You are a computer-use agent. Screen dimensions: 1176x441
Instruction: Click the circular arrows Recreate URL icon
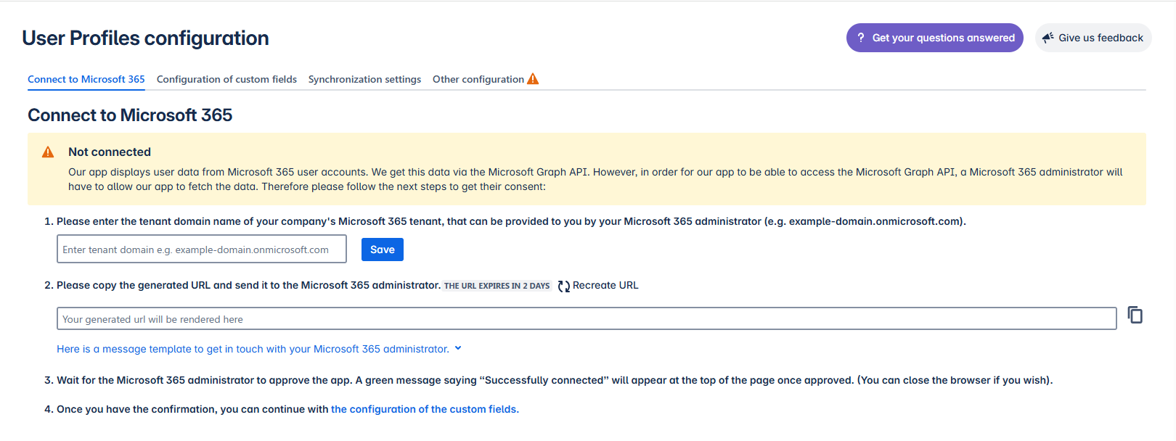point(563,286)
